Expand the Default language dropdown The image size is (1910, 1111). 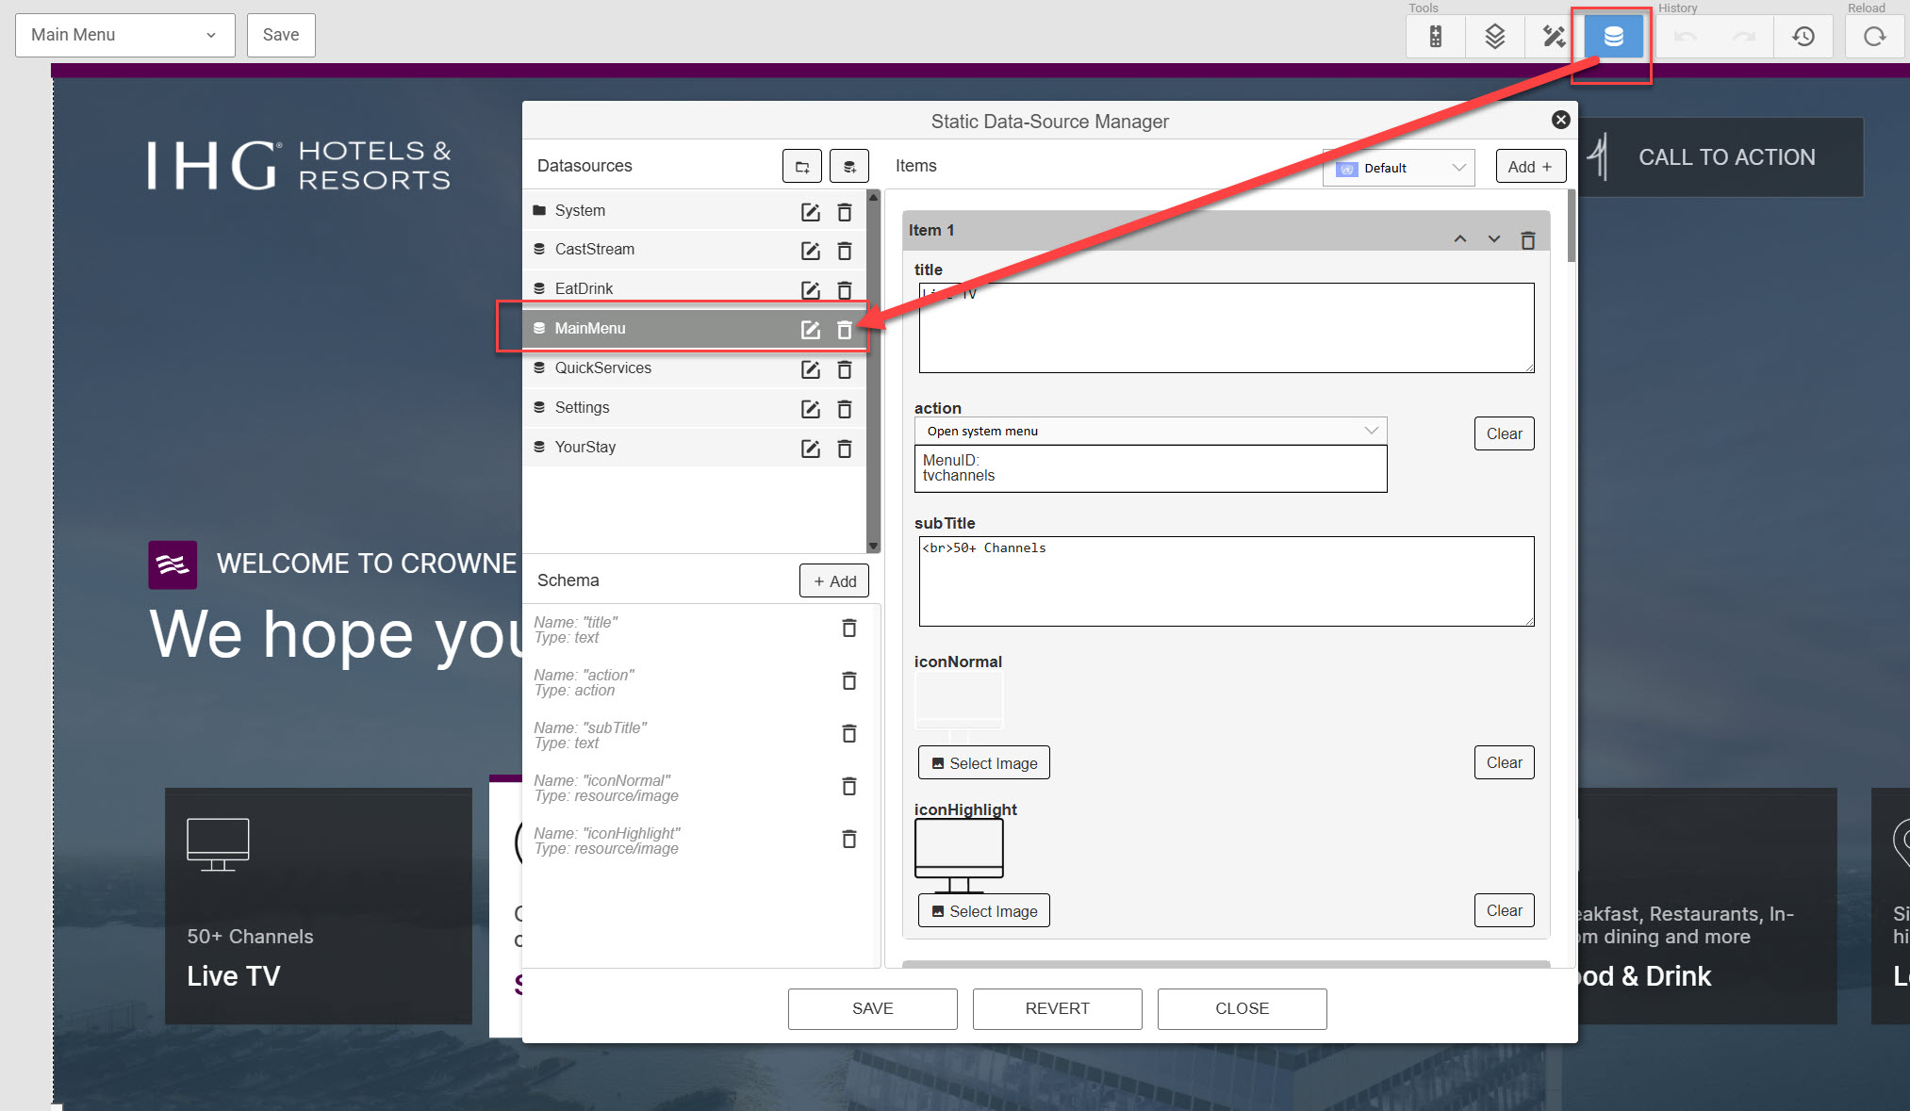coord(1399,168)
